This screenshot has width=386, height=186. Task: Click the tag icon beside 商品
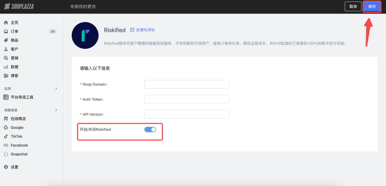click(6, 40)
